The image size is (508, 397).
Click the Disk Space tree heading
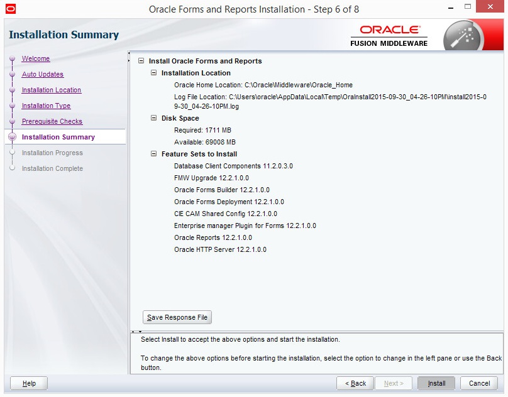[180, 118]
